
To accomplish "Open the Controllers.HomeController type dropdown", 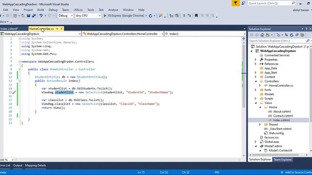I will (x=162, y=34).
